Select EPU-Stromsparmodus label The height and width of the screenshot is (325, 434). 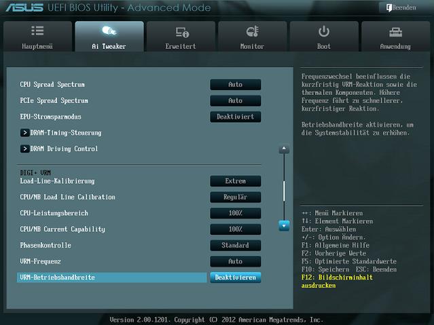click(x=51, y=117)
